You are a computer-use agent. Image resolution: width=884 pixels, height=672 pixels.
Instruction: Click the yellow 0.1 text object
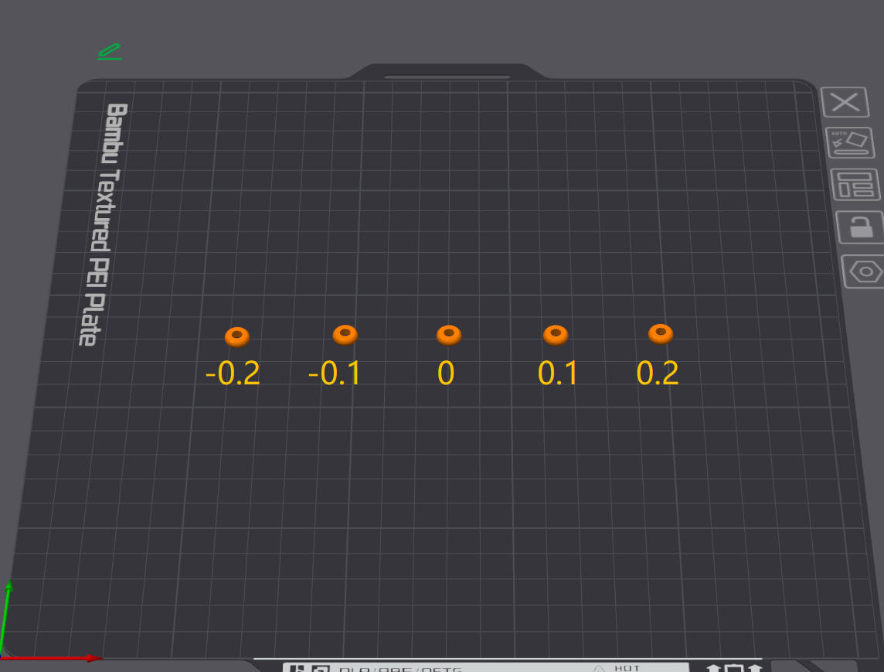[558, 374]
